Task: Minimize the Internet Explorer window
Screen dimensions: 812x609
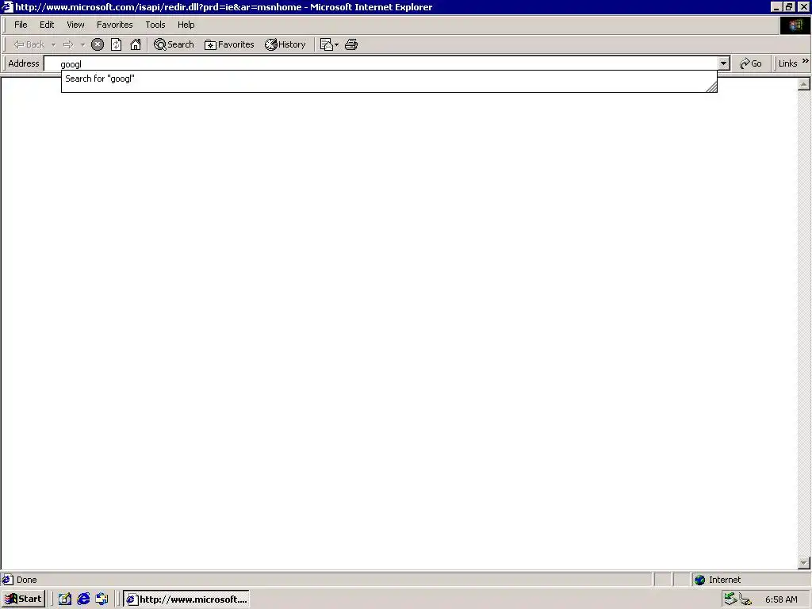Action: coord(776,6)
